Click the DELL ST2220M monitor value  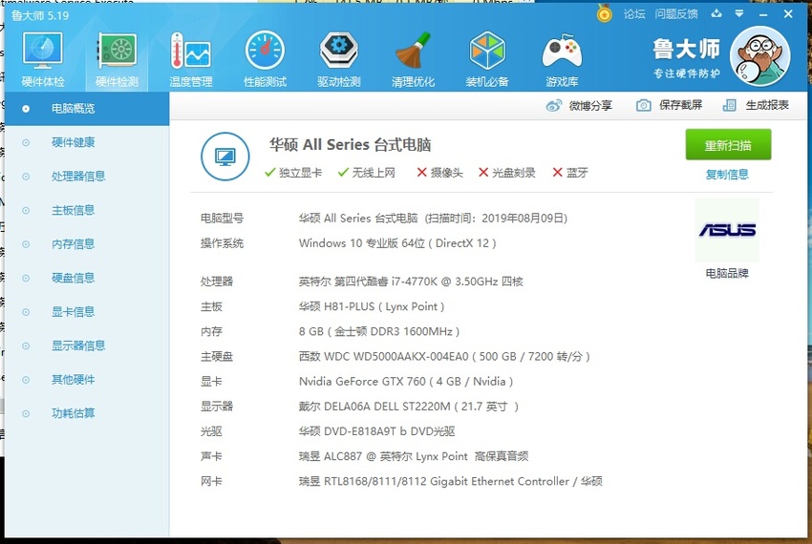[409, 407]
